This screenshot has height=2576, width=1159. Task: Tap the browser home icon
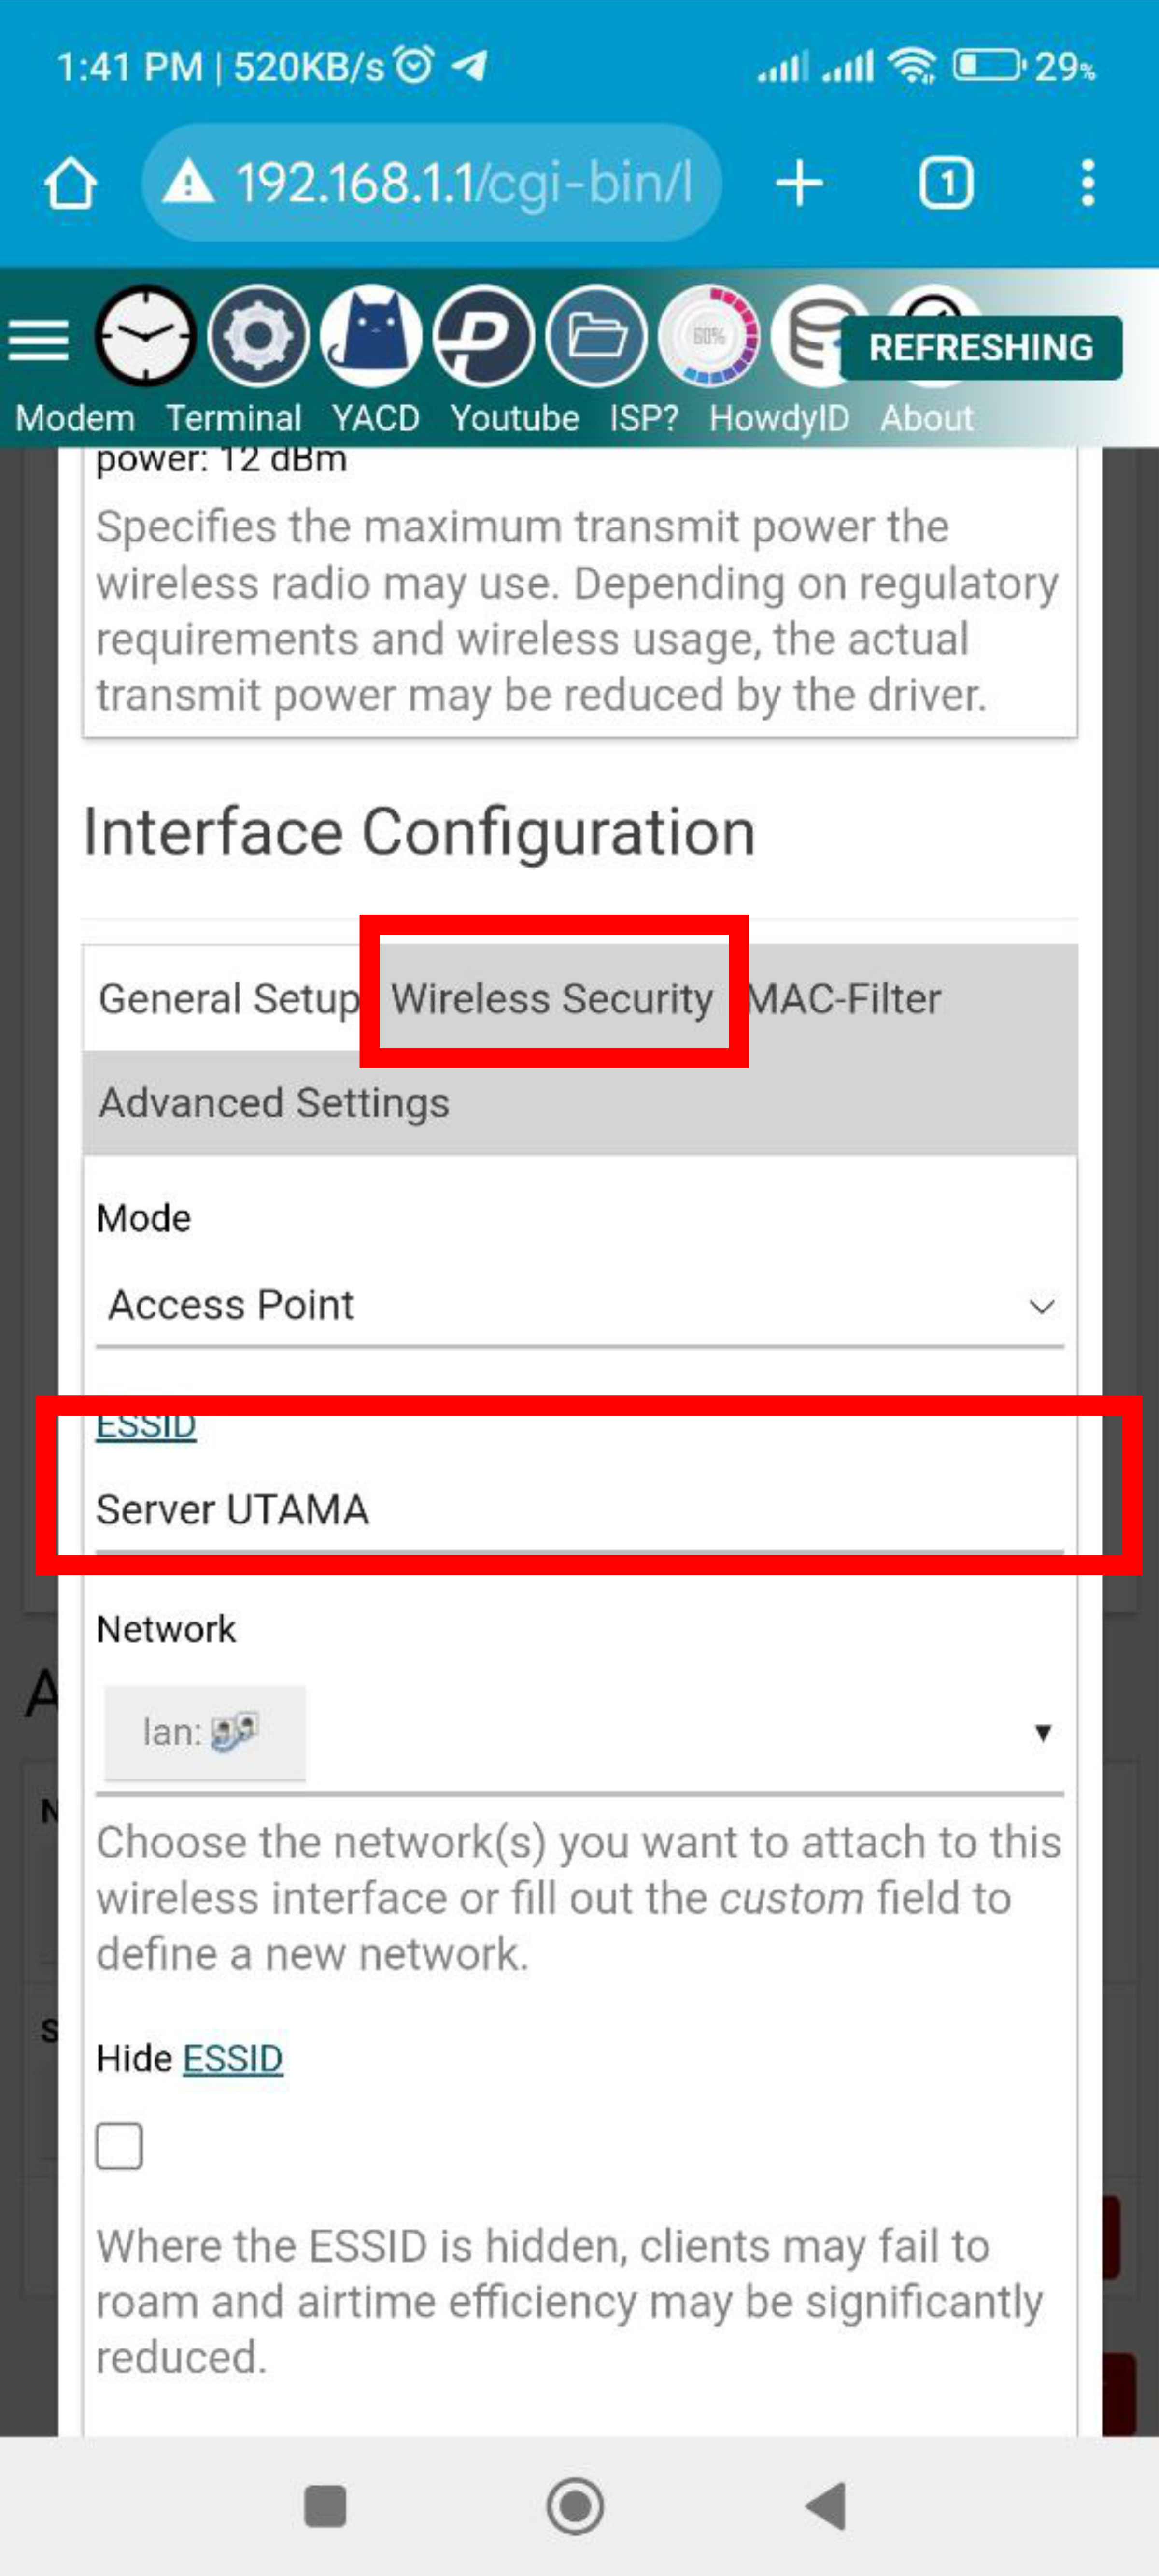tap(70, 183)
